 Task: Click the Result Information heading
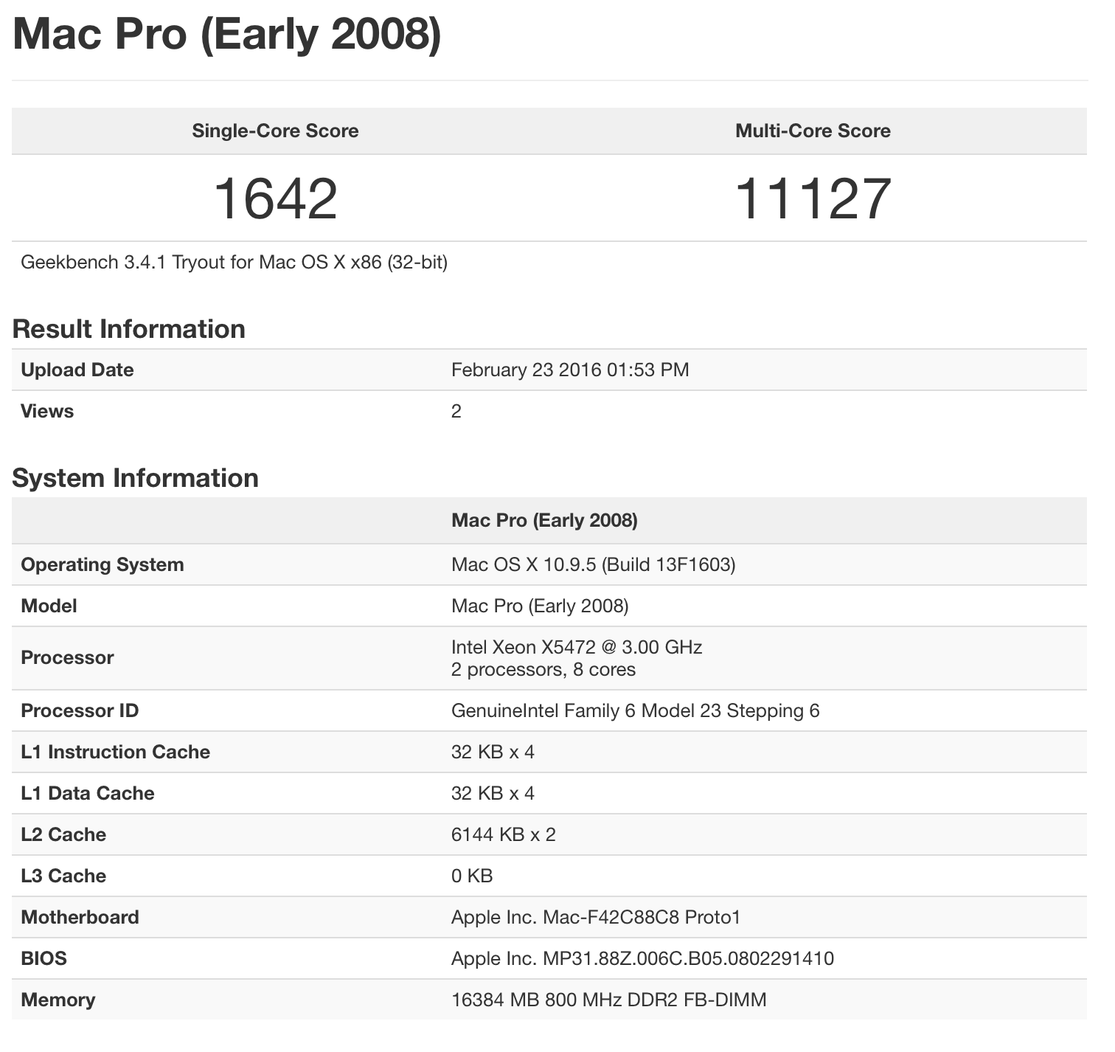129,329
